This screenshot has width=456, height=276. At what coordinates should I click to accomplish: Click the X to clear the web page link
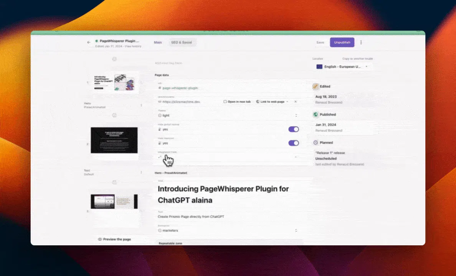point(295,102)
